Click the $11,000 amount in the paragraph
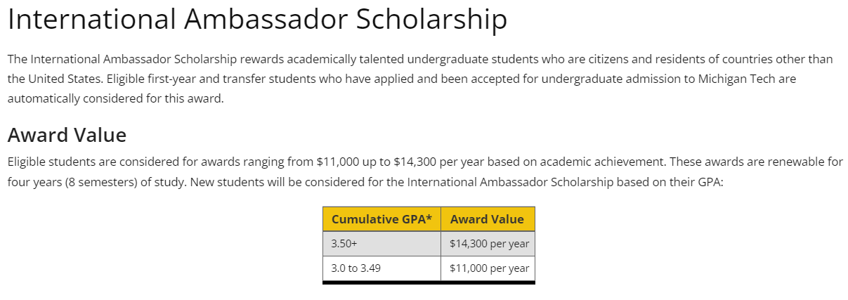Screen dimensions: 848x300 (x=339, y=162)
